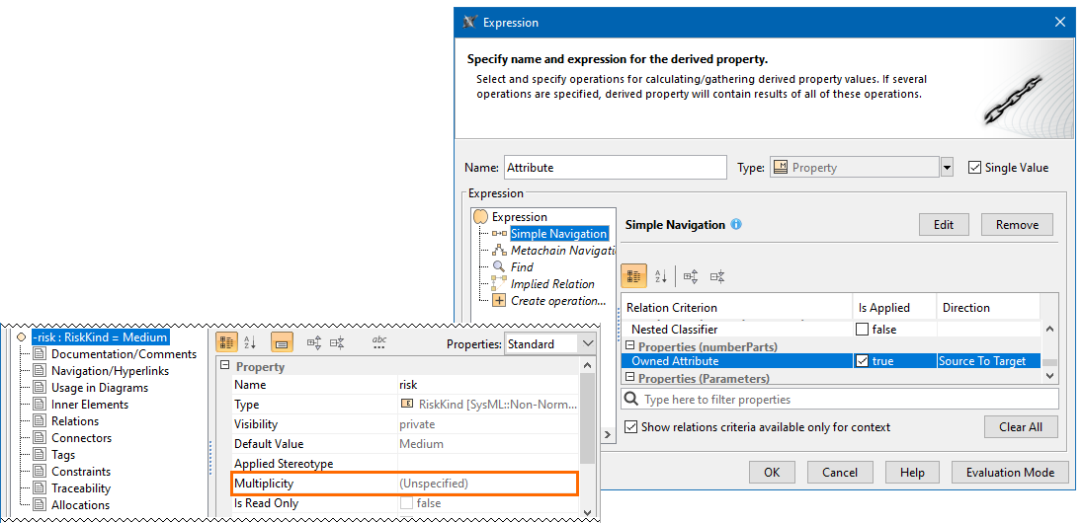Click collapse all icon in Property panel toolbar

pyautogui.click(x=337, y=342)
